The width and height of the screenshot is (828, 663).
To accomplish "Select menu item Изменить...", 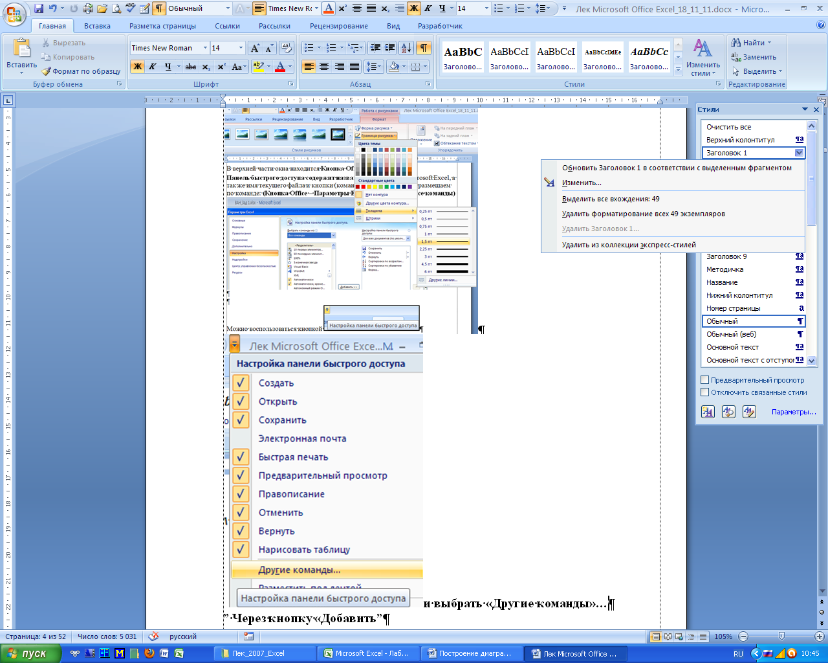I will pos(673,183).
